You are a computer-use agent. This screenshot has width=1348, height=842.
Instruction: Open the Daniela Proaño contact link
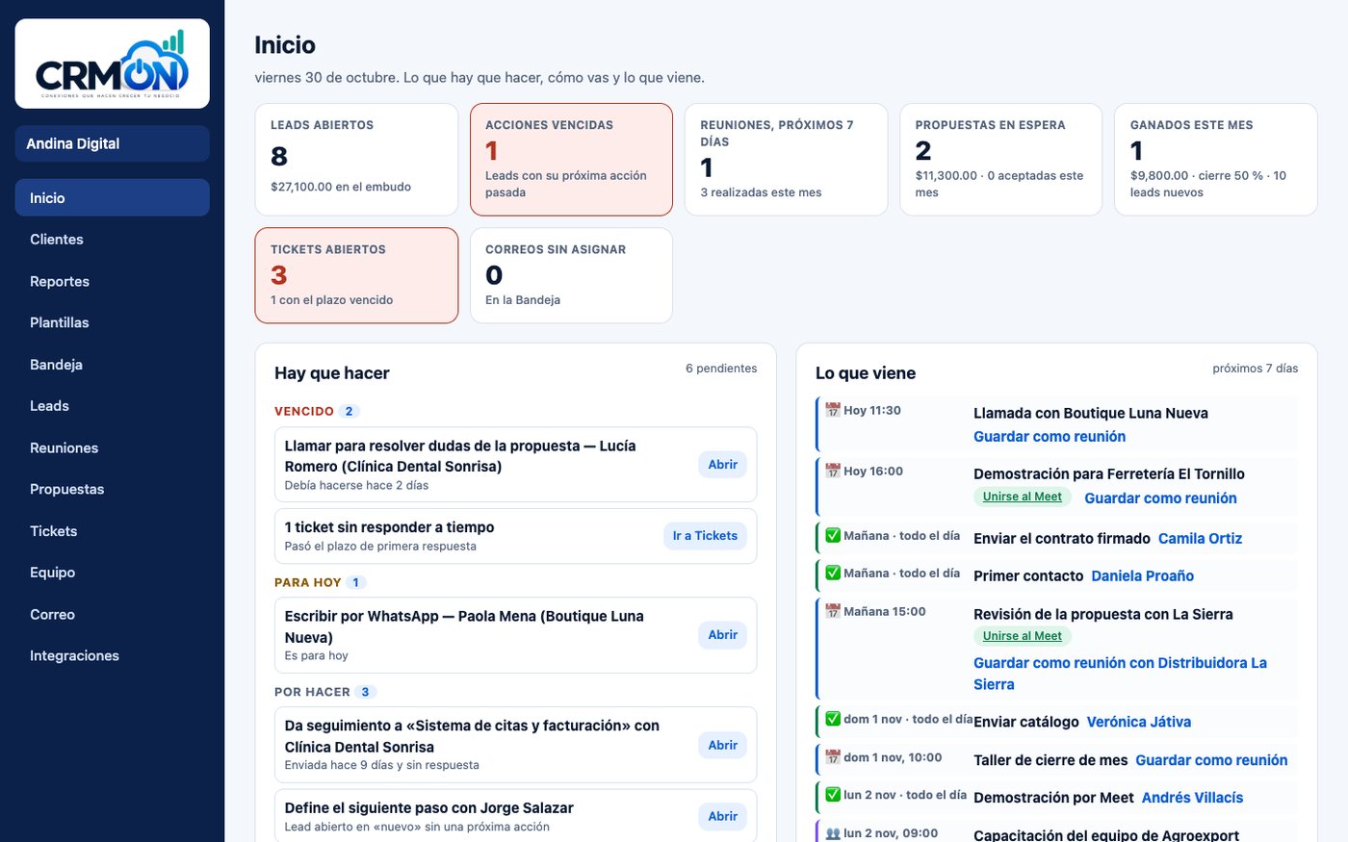click(x=1142, y=576)
